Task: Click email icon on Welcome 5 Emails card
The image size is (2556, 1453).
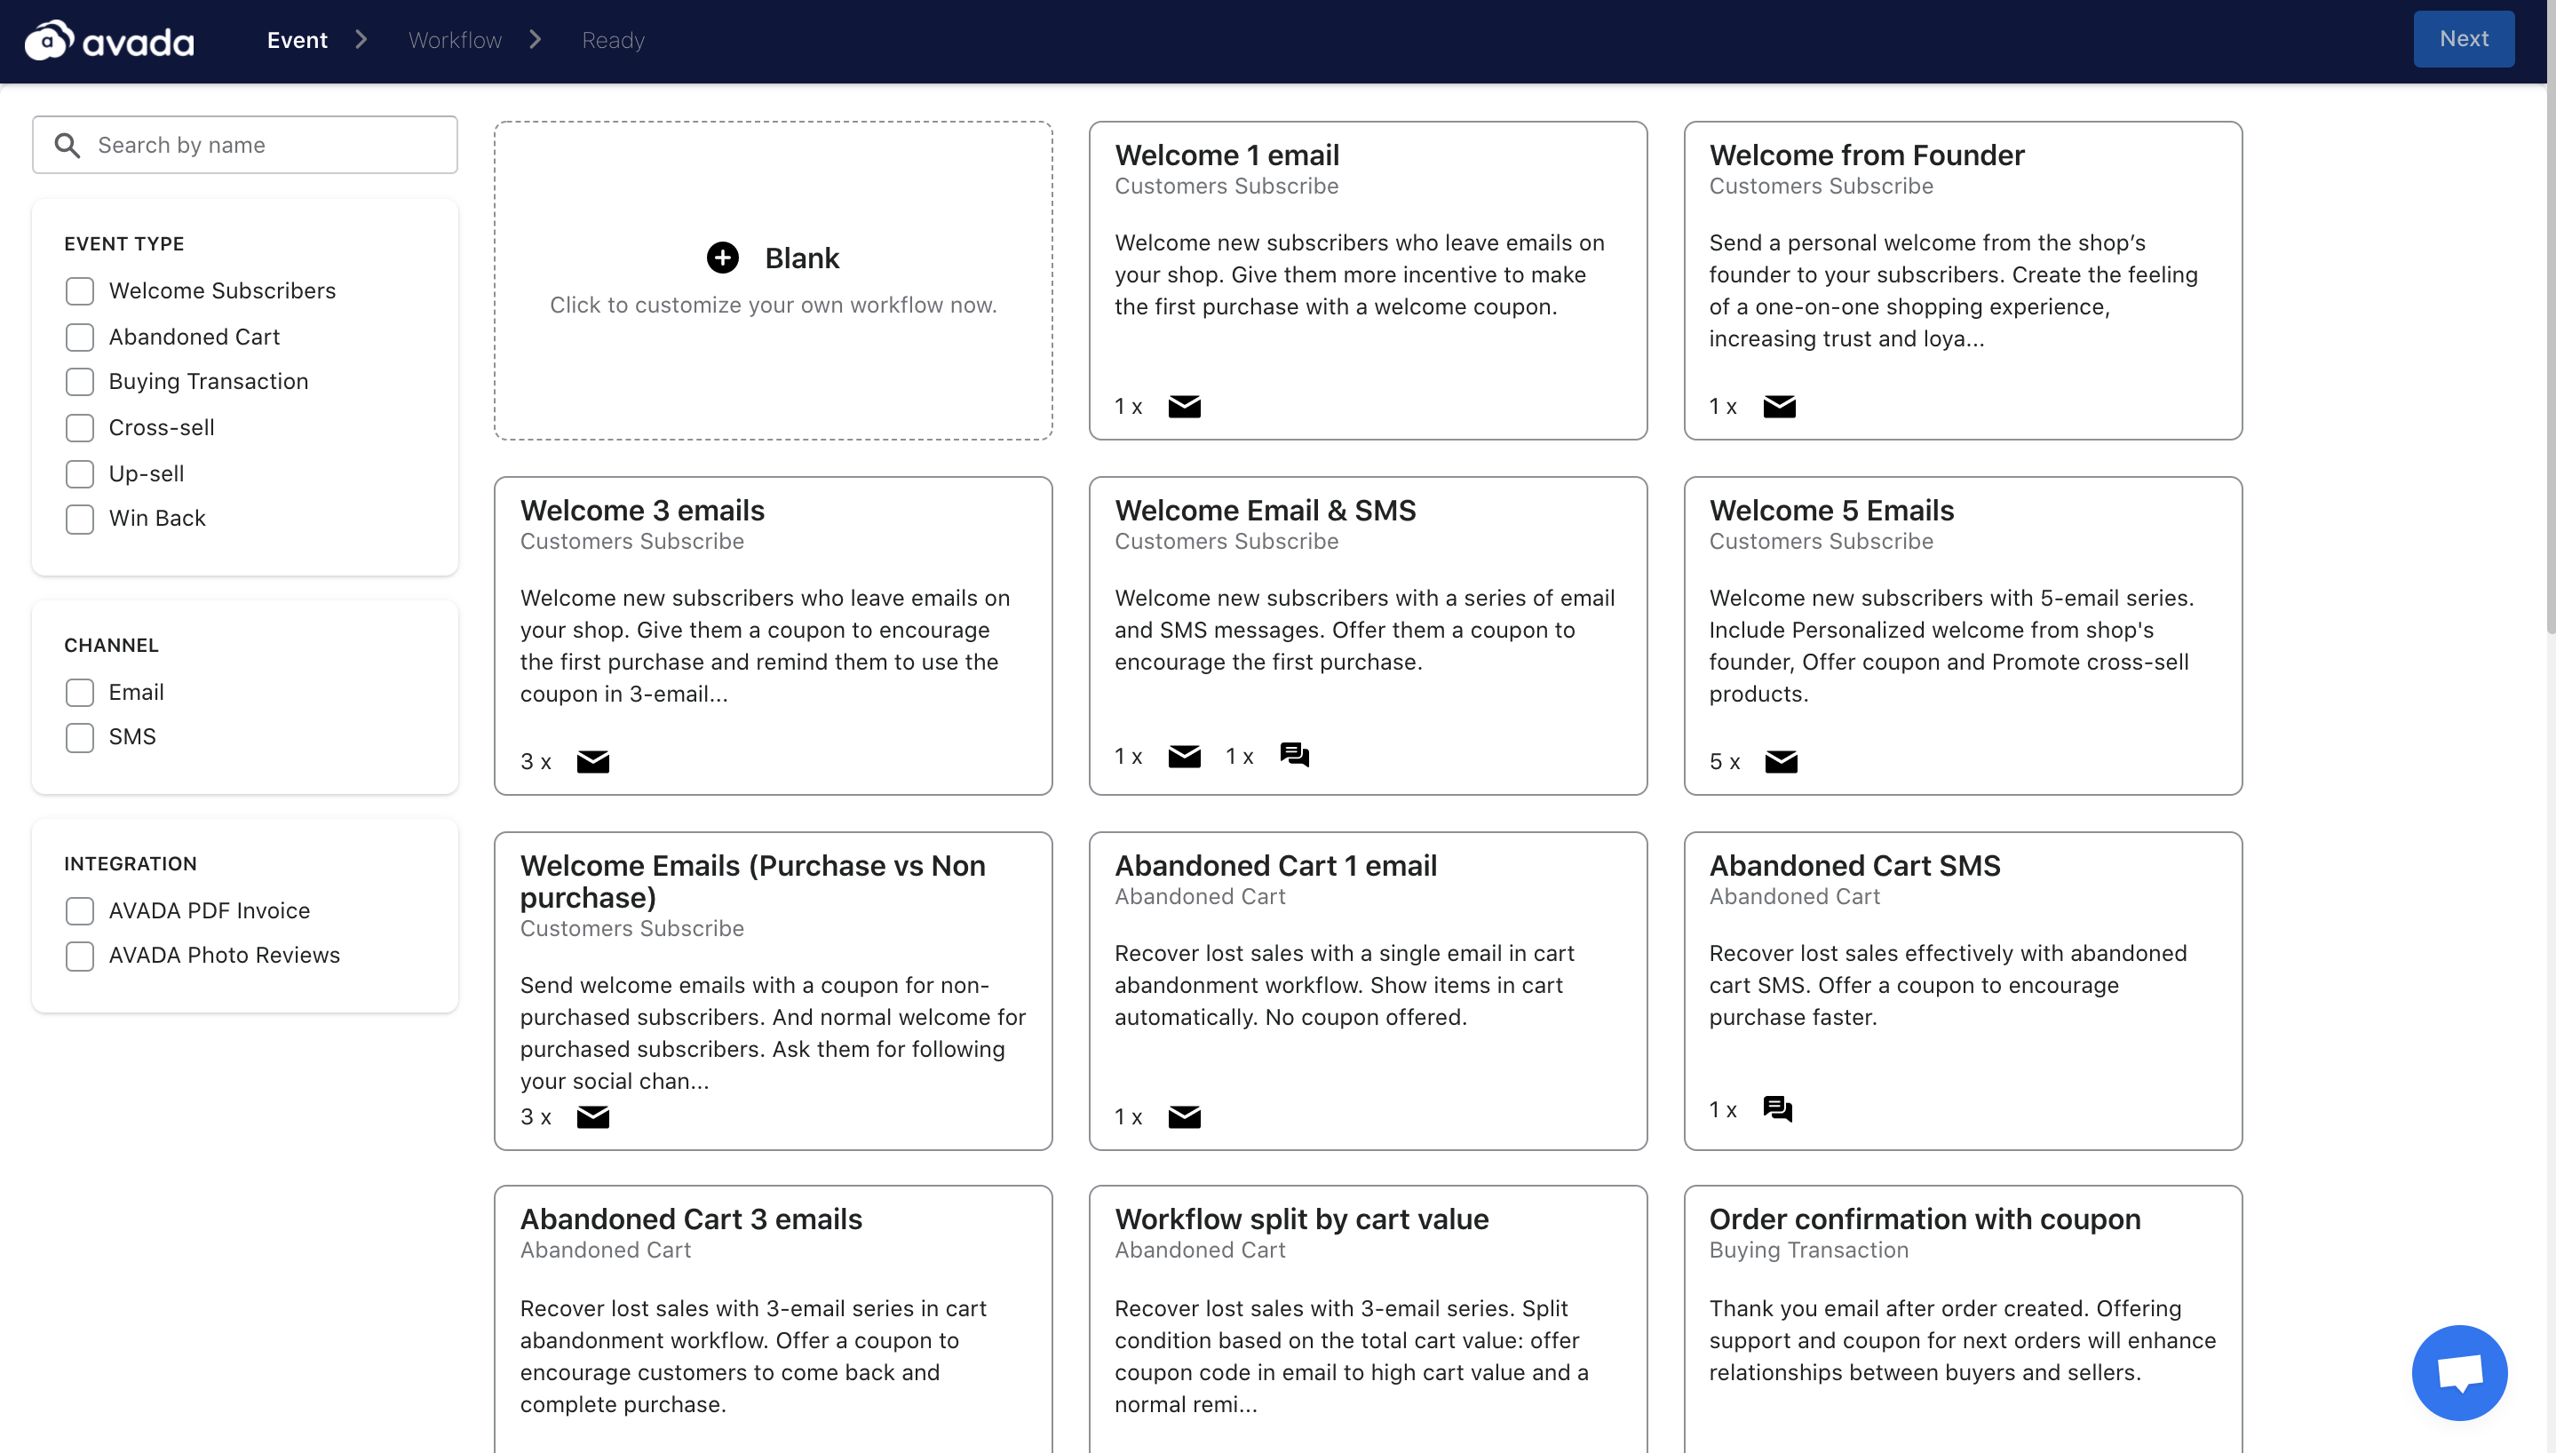Action: [1780, 761]
